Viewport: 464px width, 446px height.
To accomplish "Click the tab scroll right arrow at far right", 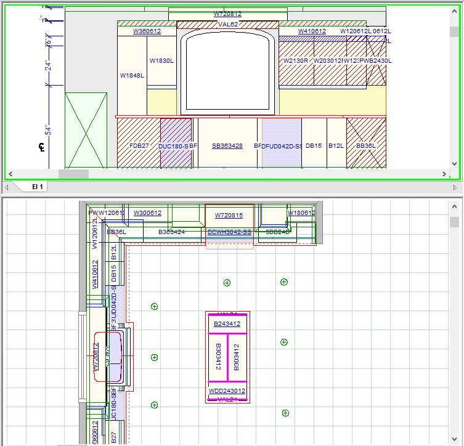I will tap(455, 187).
